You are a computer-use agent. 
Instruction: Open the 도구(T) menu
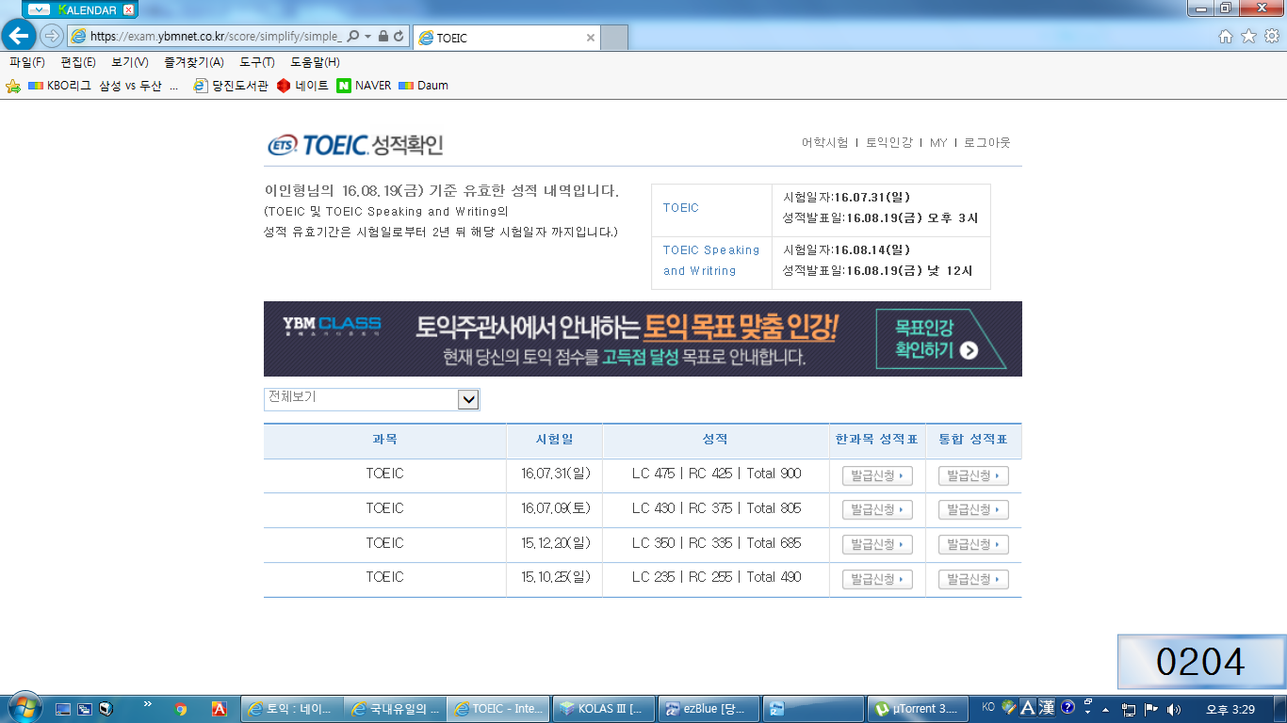click(257, 62)
